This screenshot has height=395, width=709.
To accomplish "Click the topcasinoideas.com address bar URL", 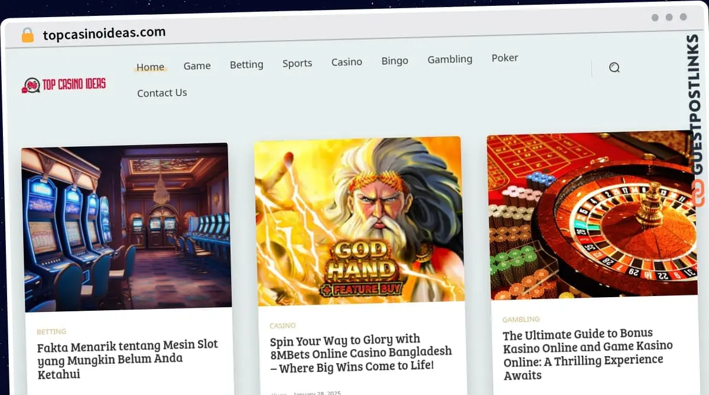I will click(x=104, y=34).
